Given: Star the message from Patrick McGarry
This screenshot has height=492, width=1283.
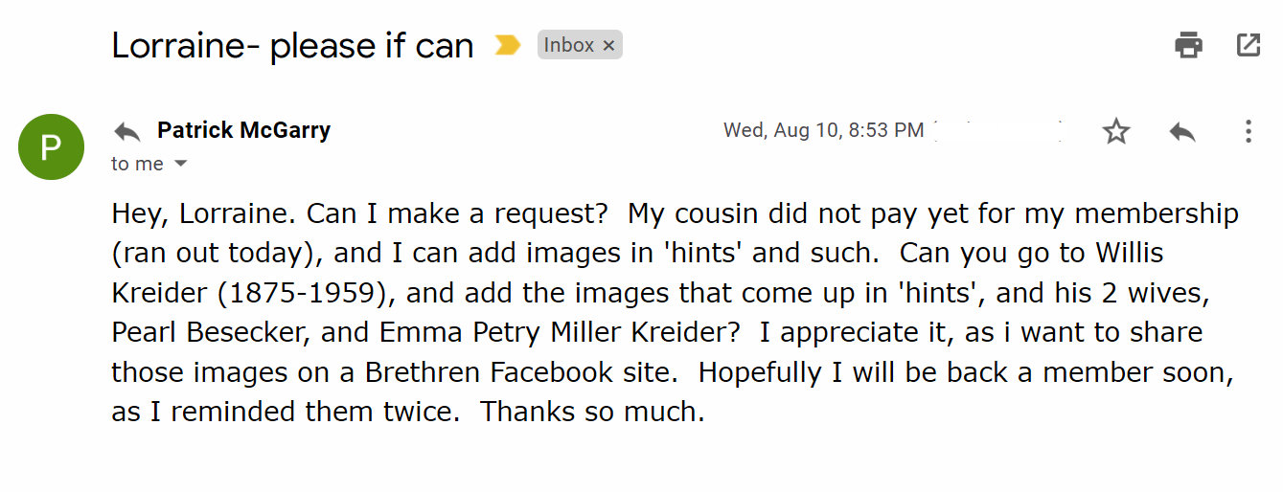Looking at the screenshot, I should click(x=1115, y=131).
